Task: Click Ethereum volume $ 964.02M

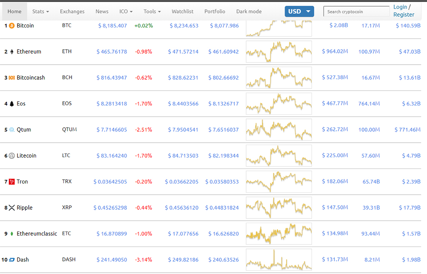Action: click(335, 51)
